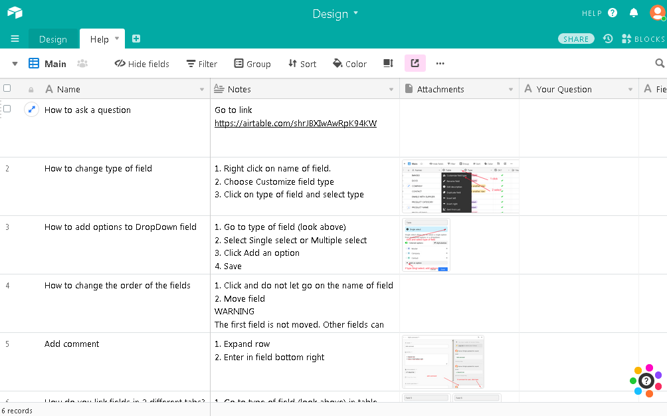Click the SHARE button
The height and width of the screenshot is (416, 667).
click(575, 39)
